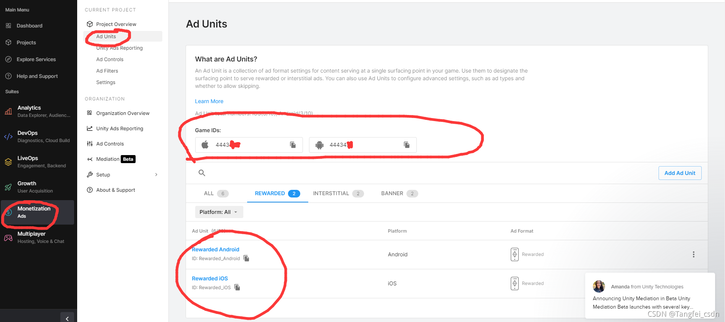
Task: Switch to the BANNER tab
Action: pyautogui.click(x=399, y=194)
